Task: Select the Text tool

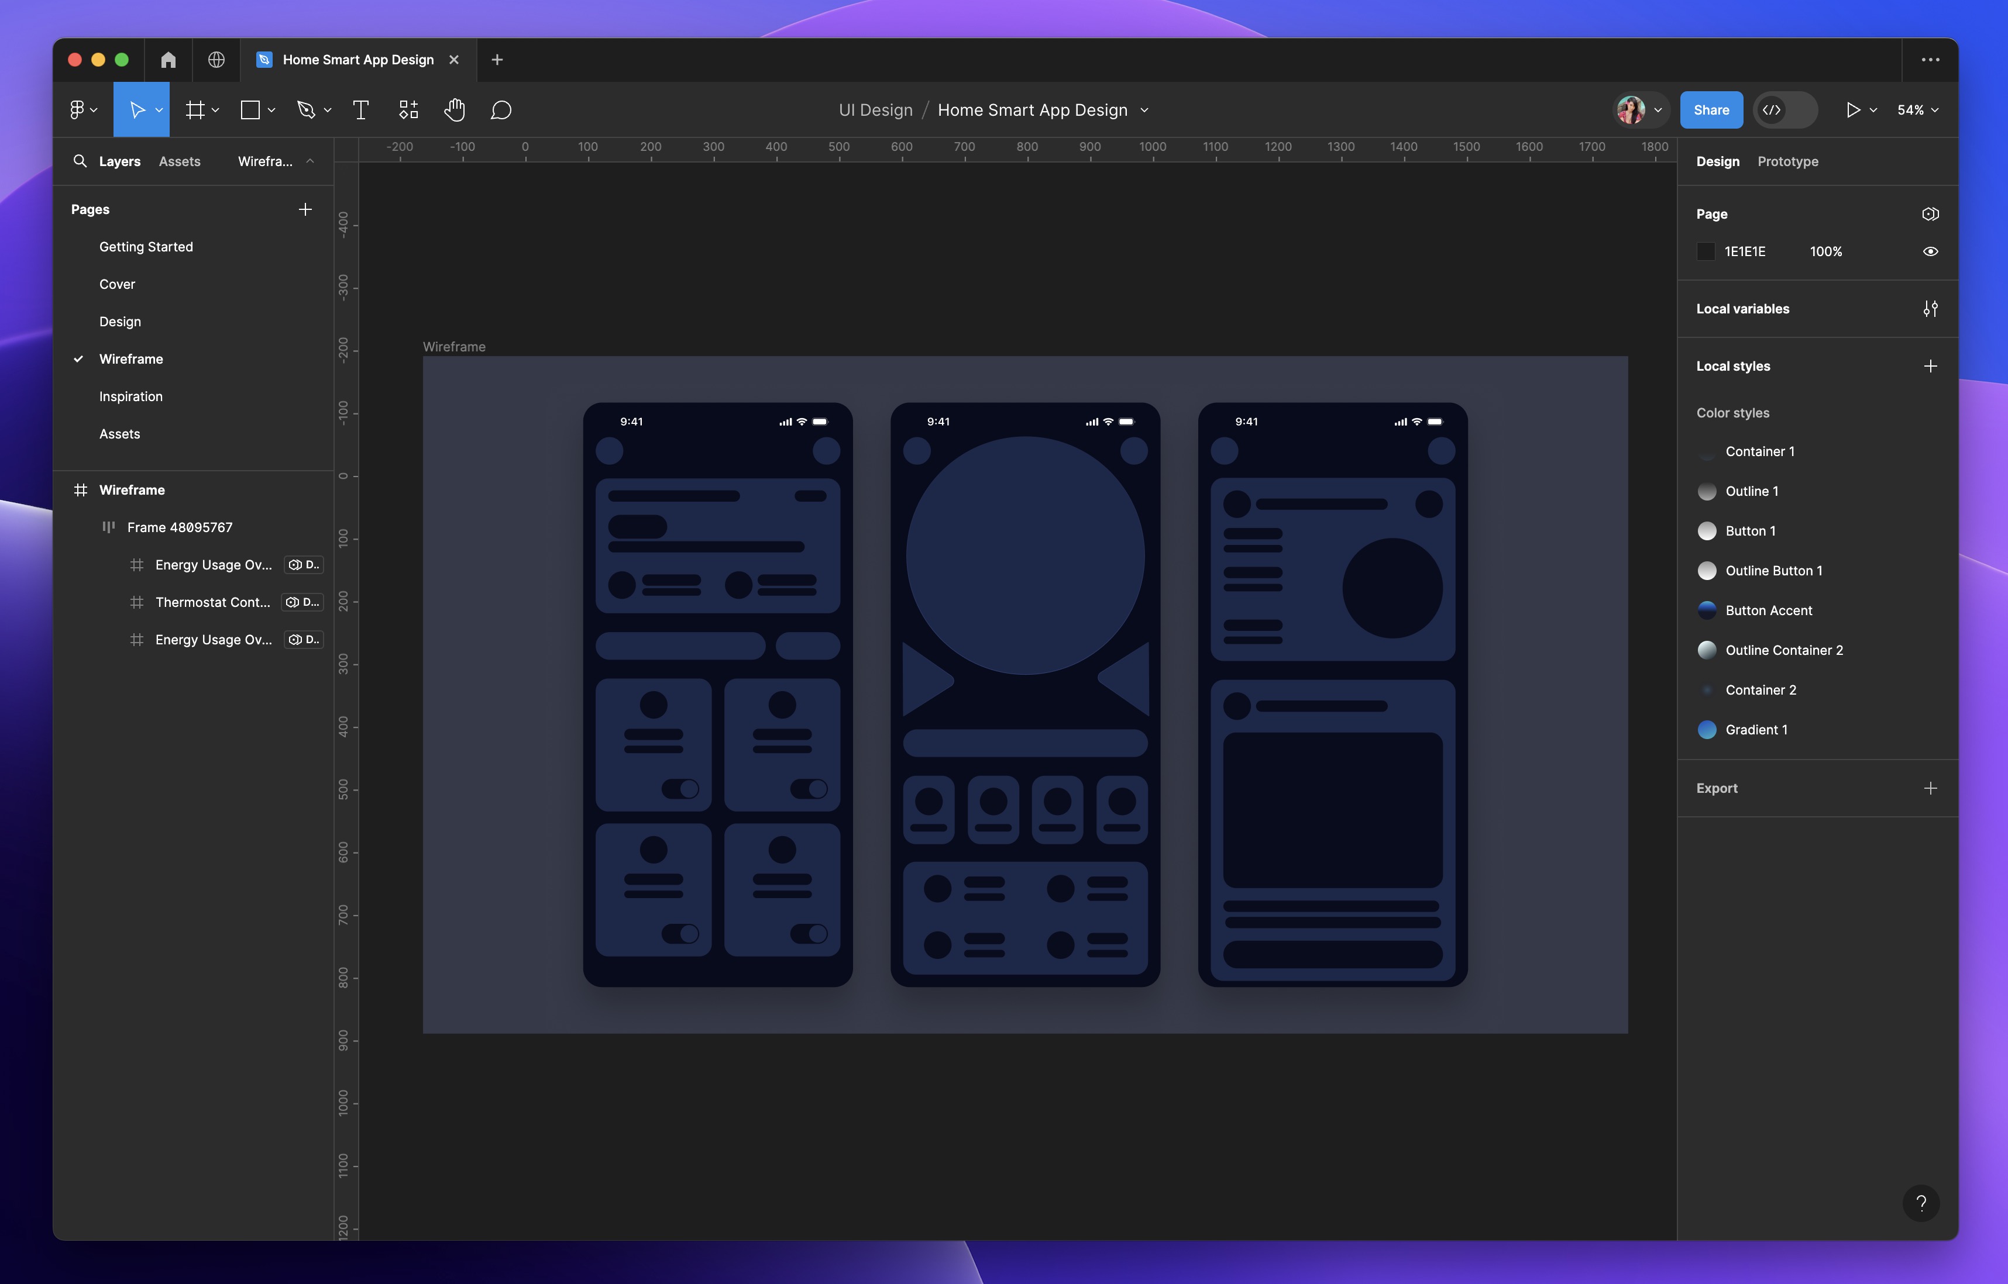Action: (360, 109)
